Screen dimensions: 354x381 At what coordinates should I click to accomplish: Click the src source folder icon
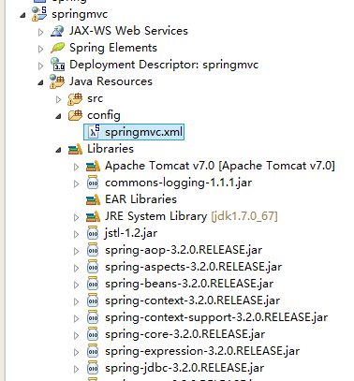75,99
